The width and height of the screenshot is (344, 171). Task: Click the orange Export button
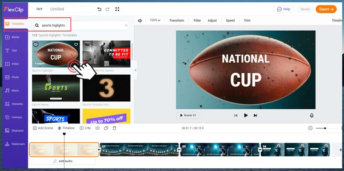tap(326, 9)
